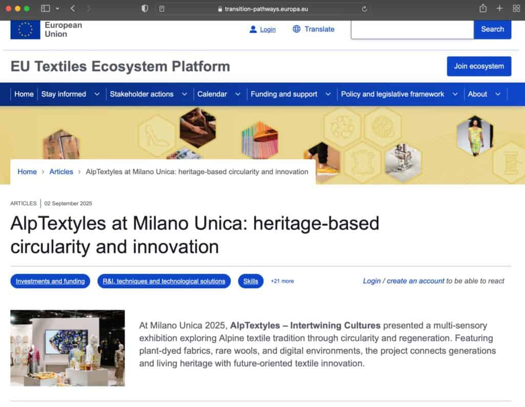Expand the Calendar dropdown arrow
The height and width of the screenshot is (407, 525).
point(237,94)
